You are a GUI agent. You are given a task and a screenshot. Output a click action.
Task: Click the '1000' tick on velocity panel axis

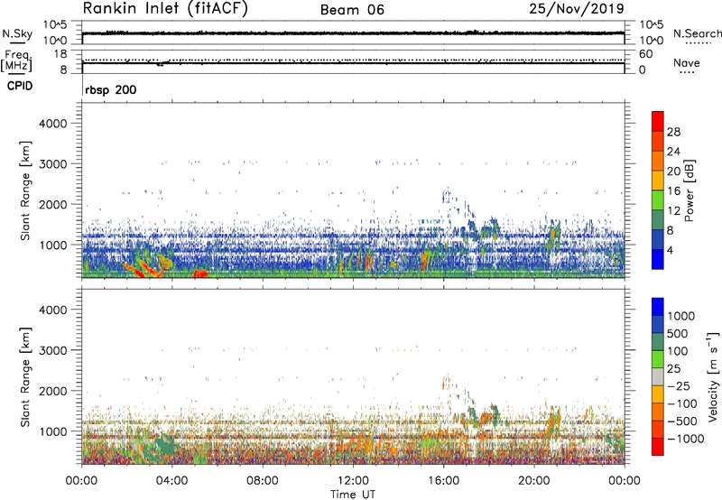tap(53, 431)
